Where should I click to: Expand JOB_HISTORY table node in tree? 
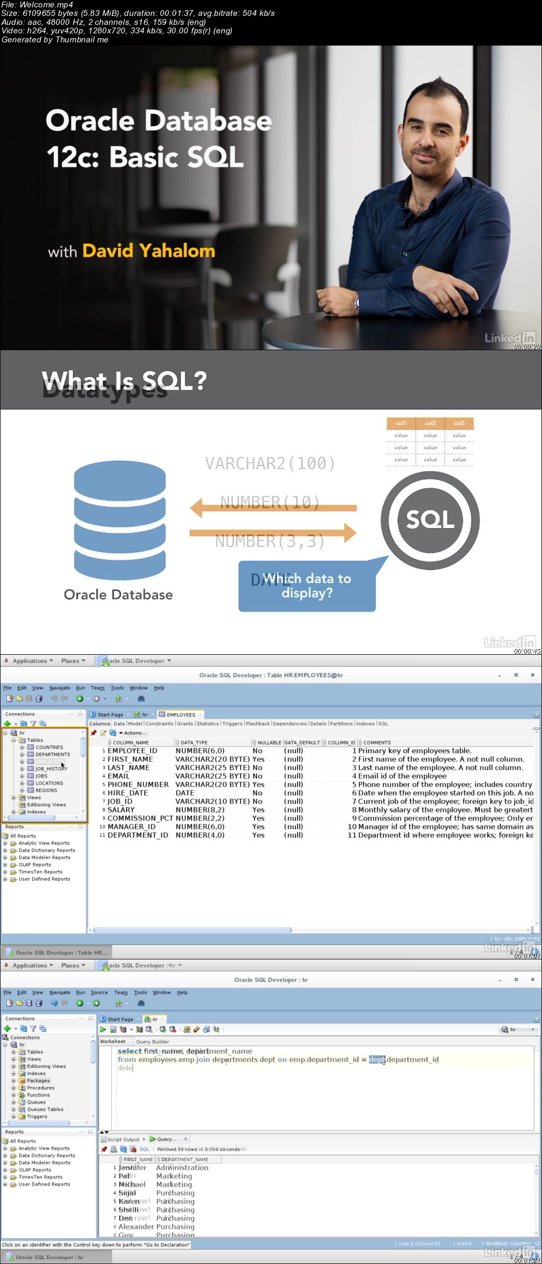[x=22, y=769]
